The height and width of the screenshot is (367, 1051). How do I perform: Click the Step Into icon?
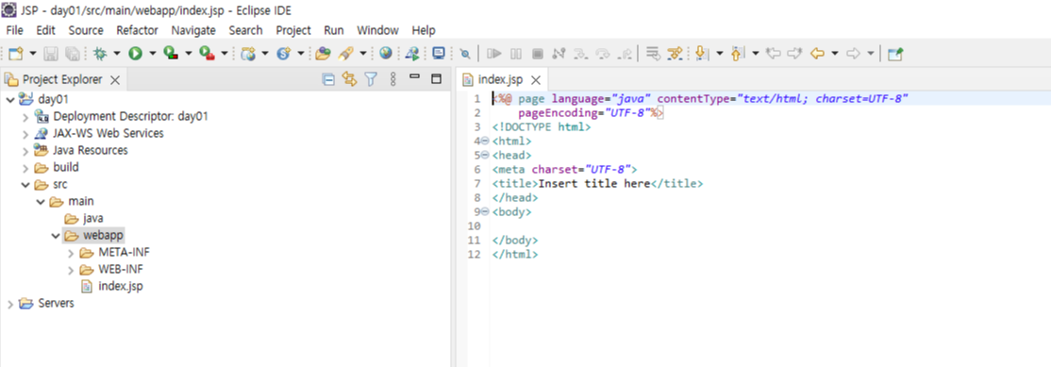coord(581,54)
